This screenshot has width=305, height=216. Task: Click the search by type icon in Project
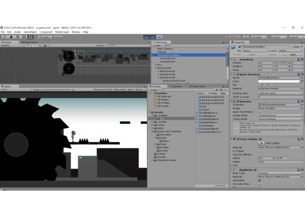217,90
